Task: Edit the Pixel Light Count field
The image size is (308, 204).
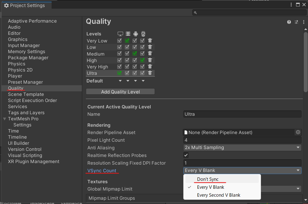Action: click(242, 140)
